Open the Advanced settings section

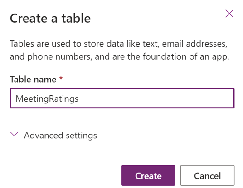pos(53,136)
